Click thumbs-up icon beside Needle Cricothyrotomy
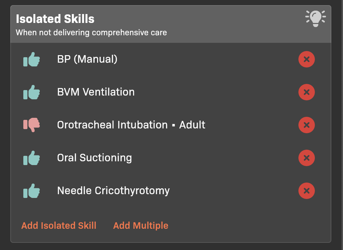This screenshot has width=343, height=250. point(32,191)
